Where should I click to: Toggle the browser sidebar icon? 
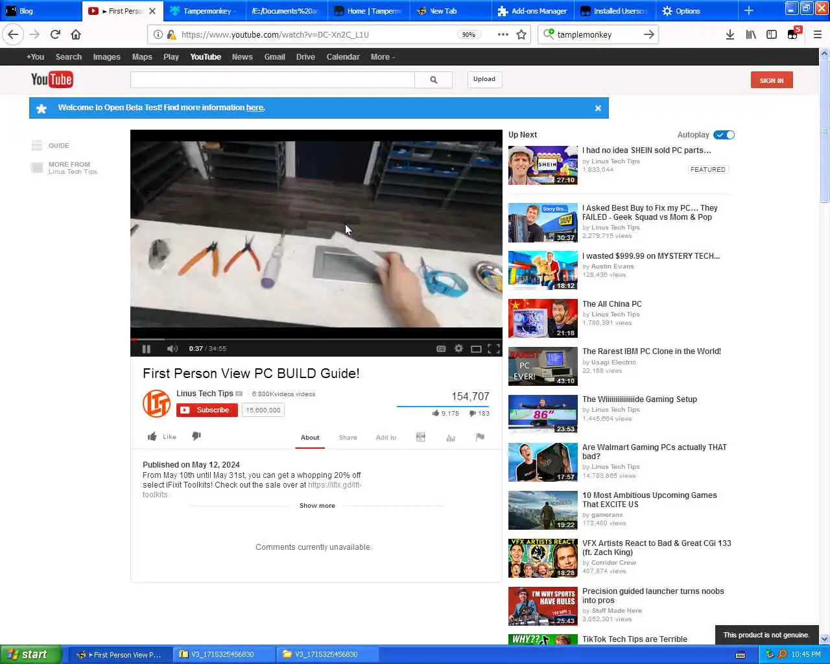pos(772,34)
